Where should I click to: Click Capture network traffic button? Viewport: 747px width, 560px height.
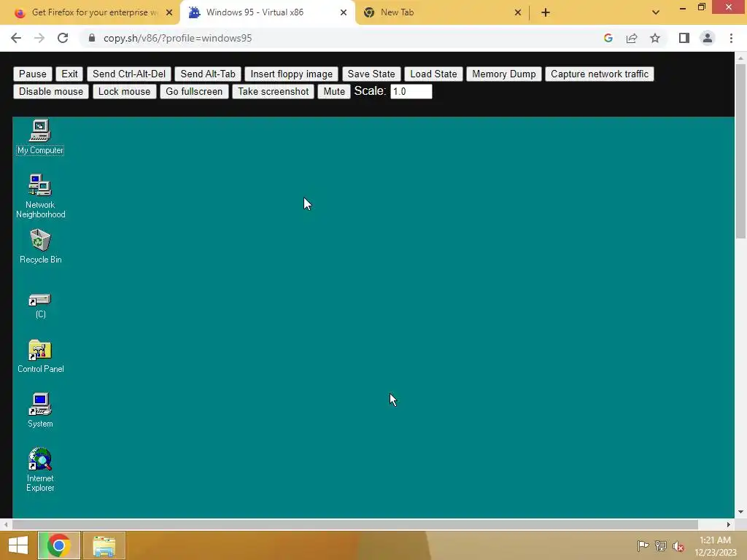600,74
